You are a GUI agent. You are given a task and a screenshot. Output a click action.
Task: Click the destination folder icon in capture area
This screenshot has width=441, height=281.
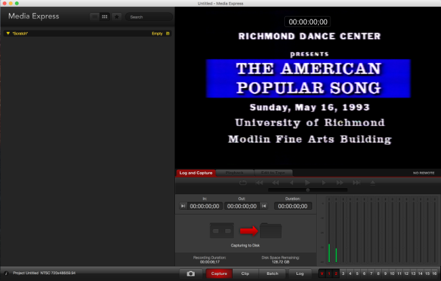(x=271, y=230)
